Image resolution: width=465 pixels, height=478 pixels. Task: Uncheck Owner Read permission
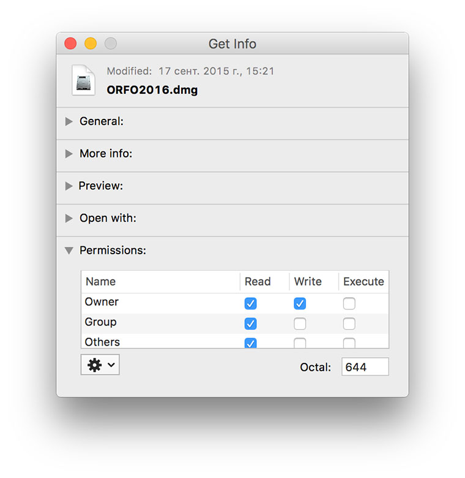click(250, 303)
